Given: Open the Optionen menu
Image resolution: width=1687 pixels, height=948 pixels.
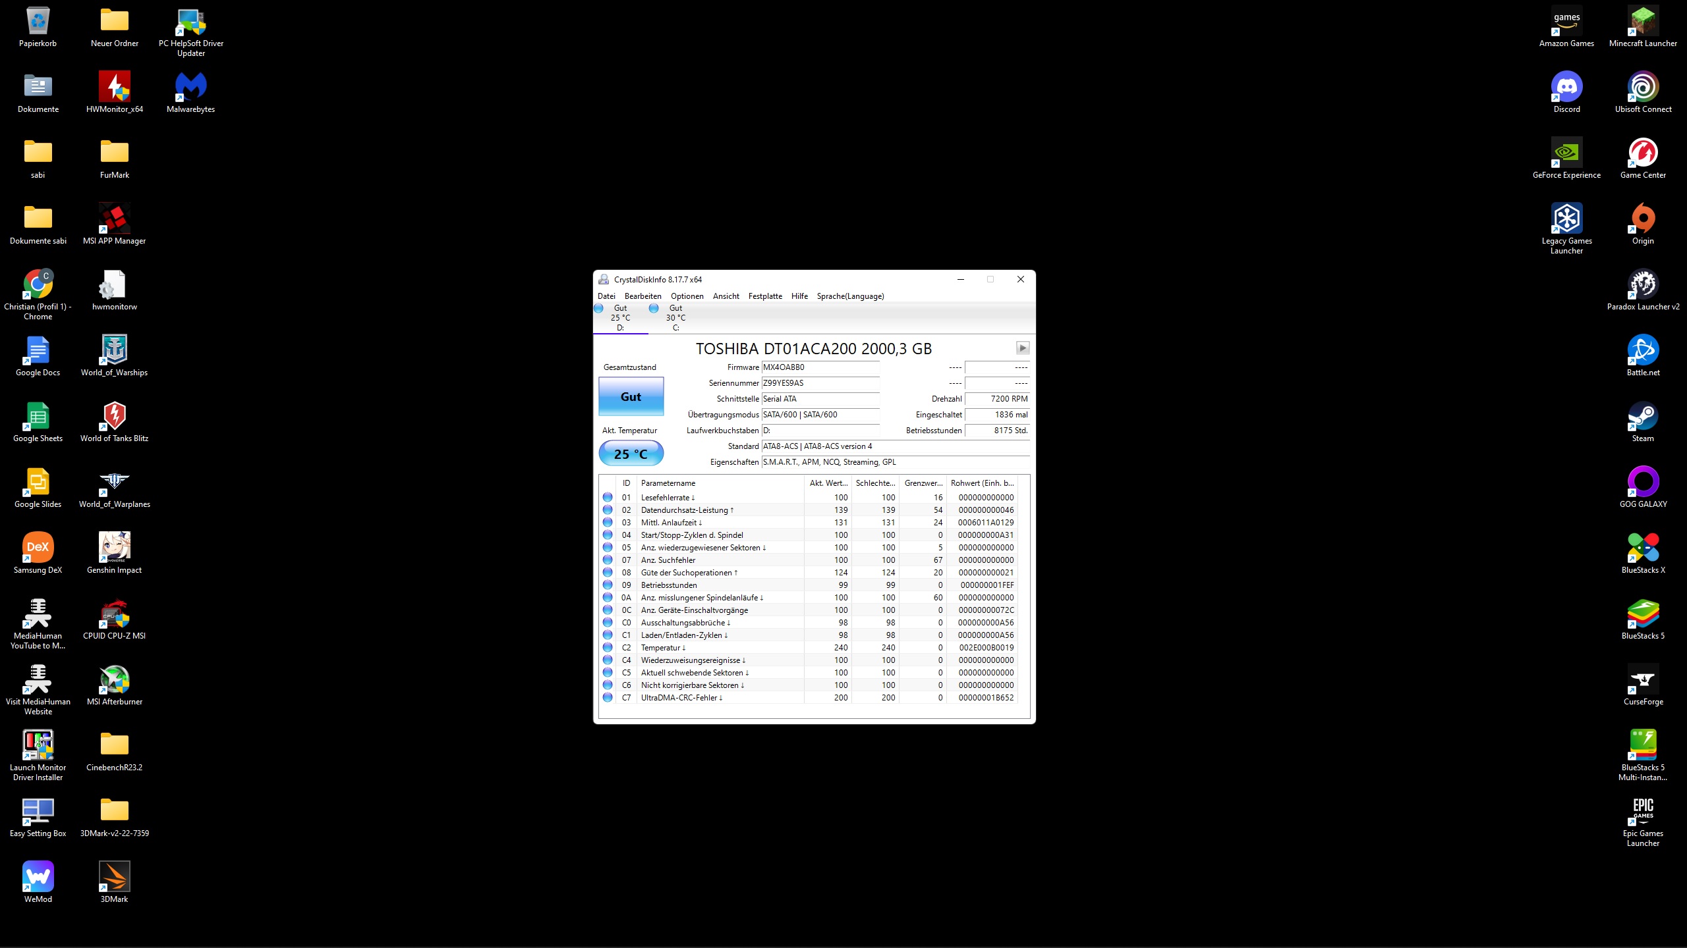Looking at the screenshot, I should coord(687,296).
